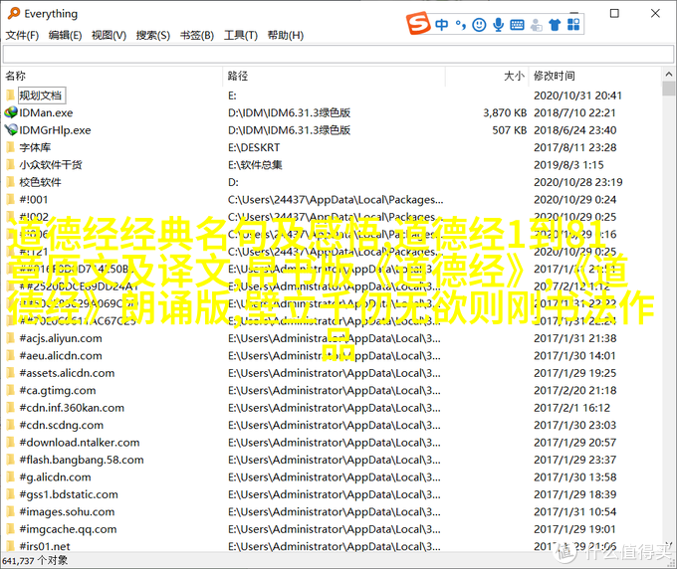Select the #images.sohu.com folder name
The image size is (677, 569).
tap(67, 511)
